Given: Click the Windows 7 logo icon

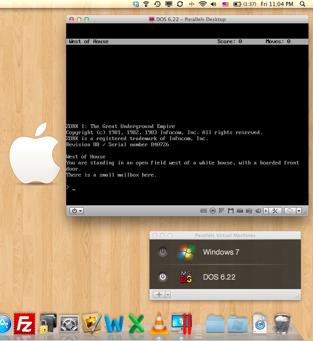Looking at the screenshot, I should [x=186, y=252].
